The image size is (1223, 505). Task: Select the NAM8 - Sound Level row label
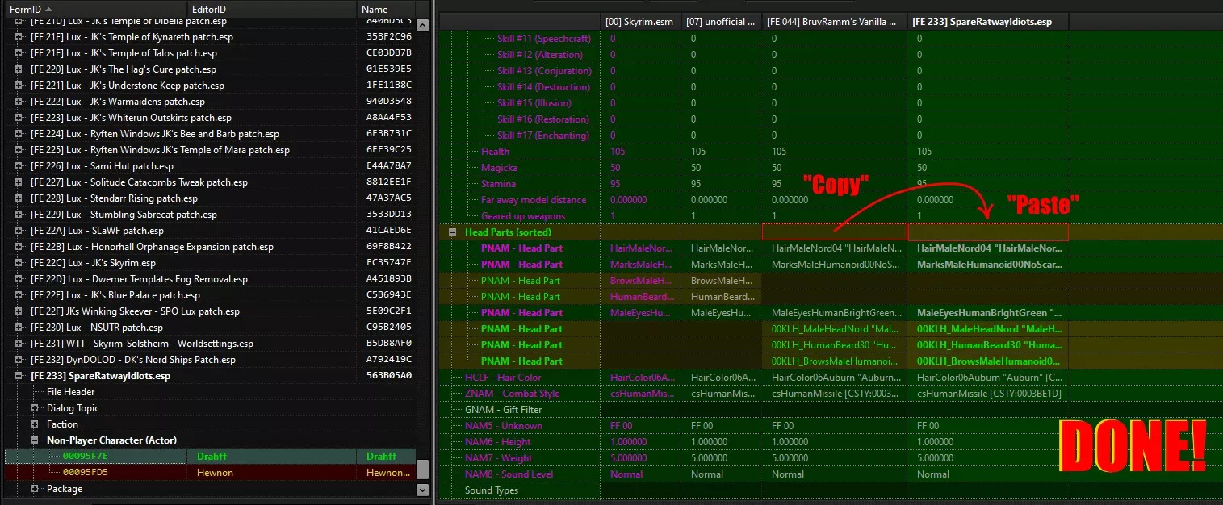pos(509,474)
